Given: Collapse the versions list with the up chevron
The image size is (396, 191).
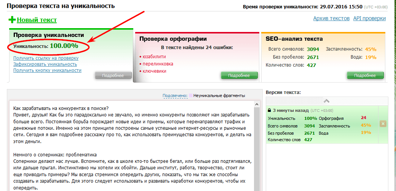Looking at the screenshot, I should click(326, 101).
